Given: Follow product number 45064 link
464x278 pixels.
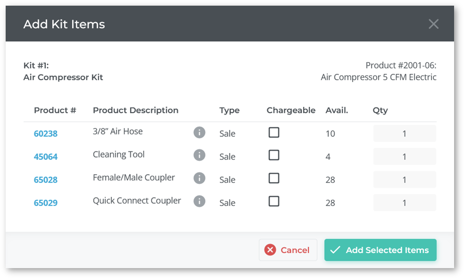Looking at the screenshot, I should 46,157.
